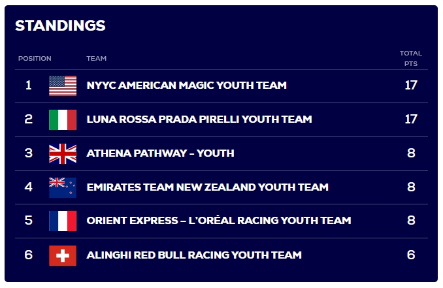Click the United Kingdom flag icon
Screen dimensions: 443x288
63,153
